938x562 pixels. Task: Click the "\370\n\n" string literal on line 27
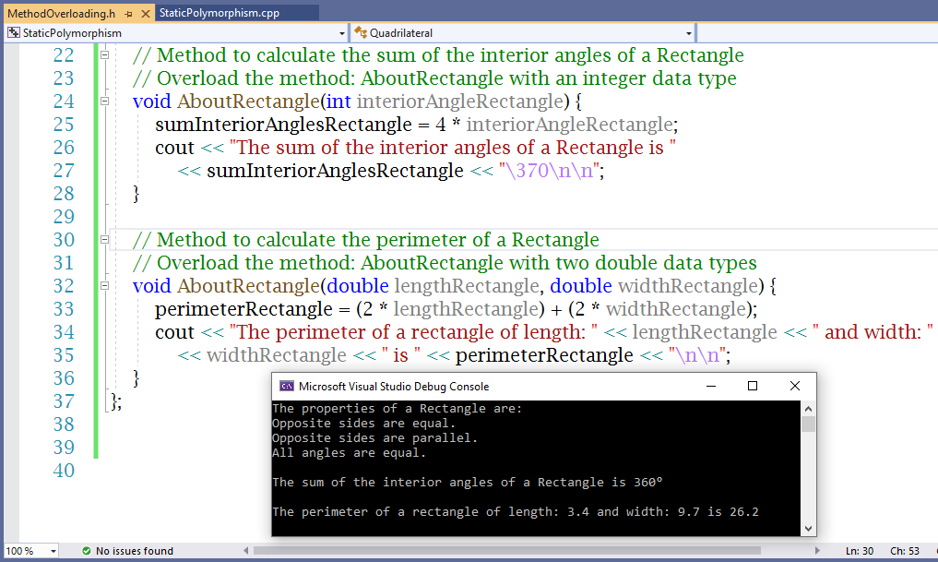tap(551, 171)
